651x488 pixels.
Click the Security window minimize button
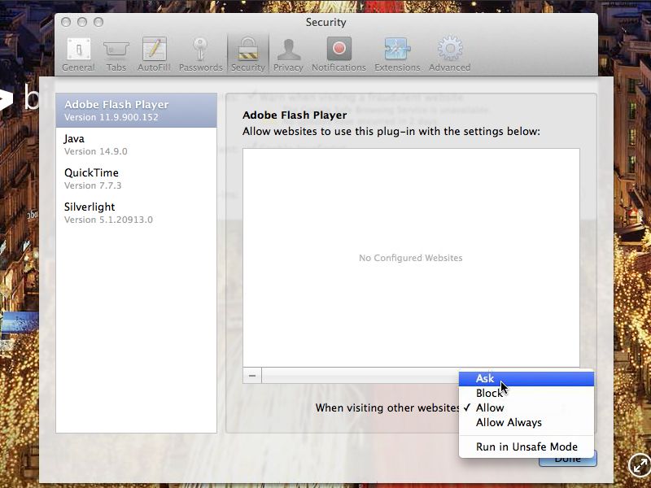(x=82, y=22)
